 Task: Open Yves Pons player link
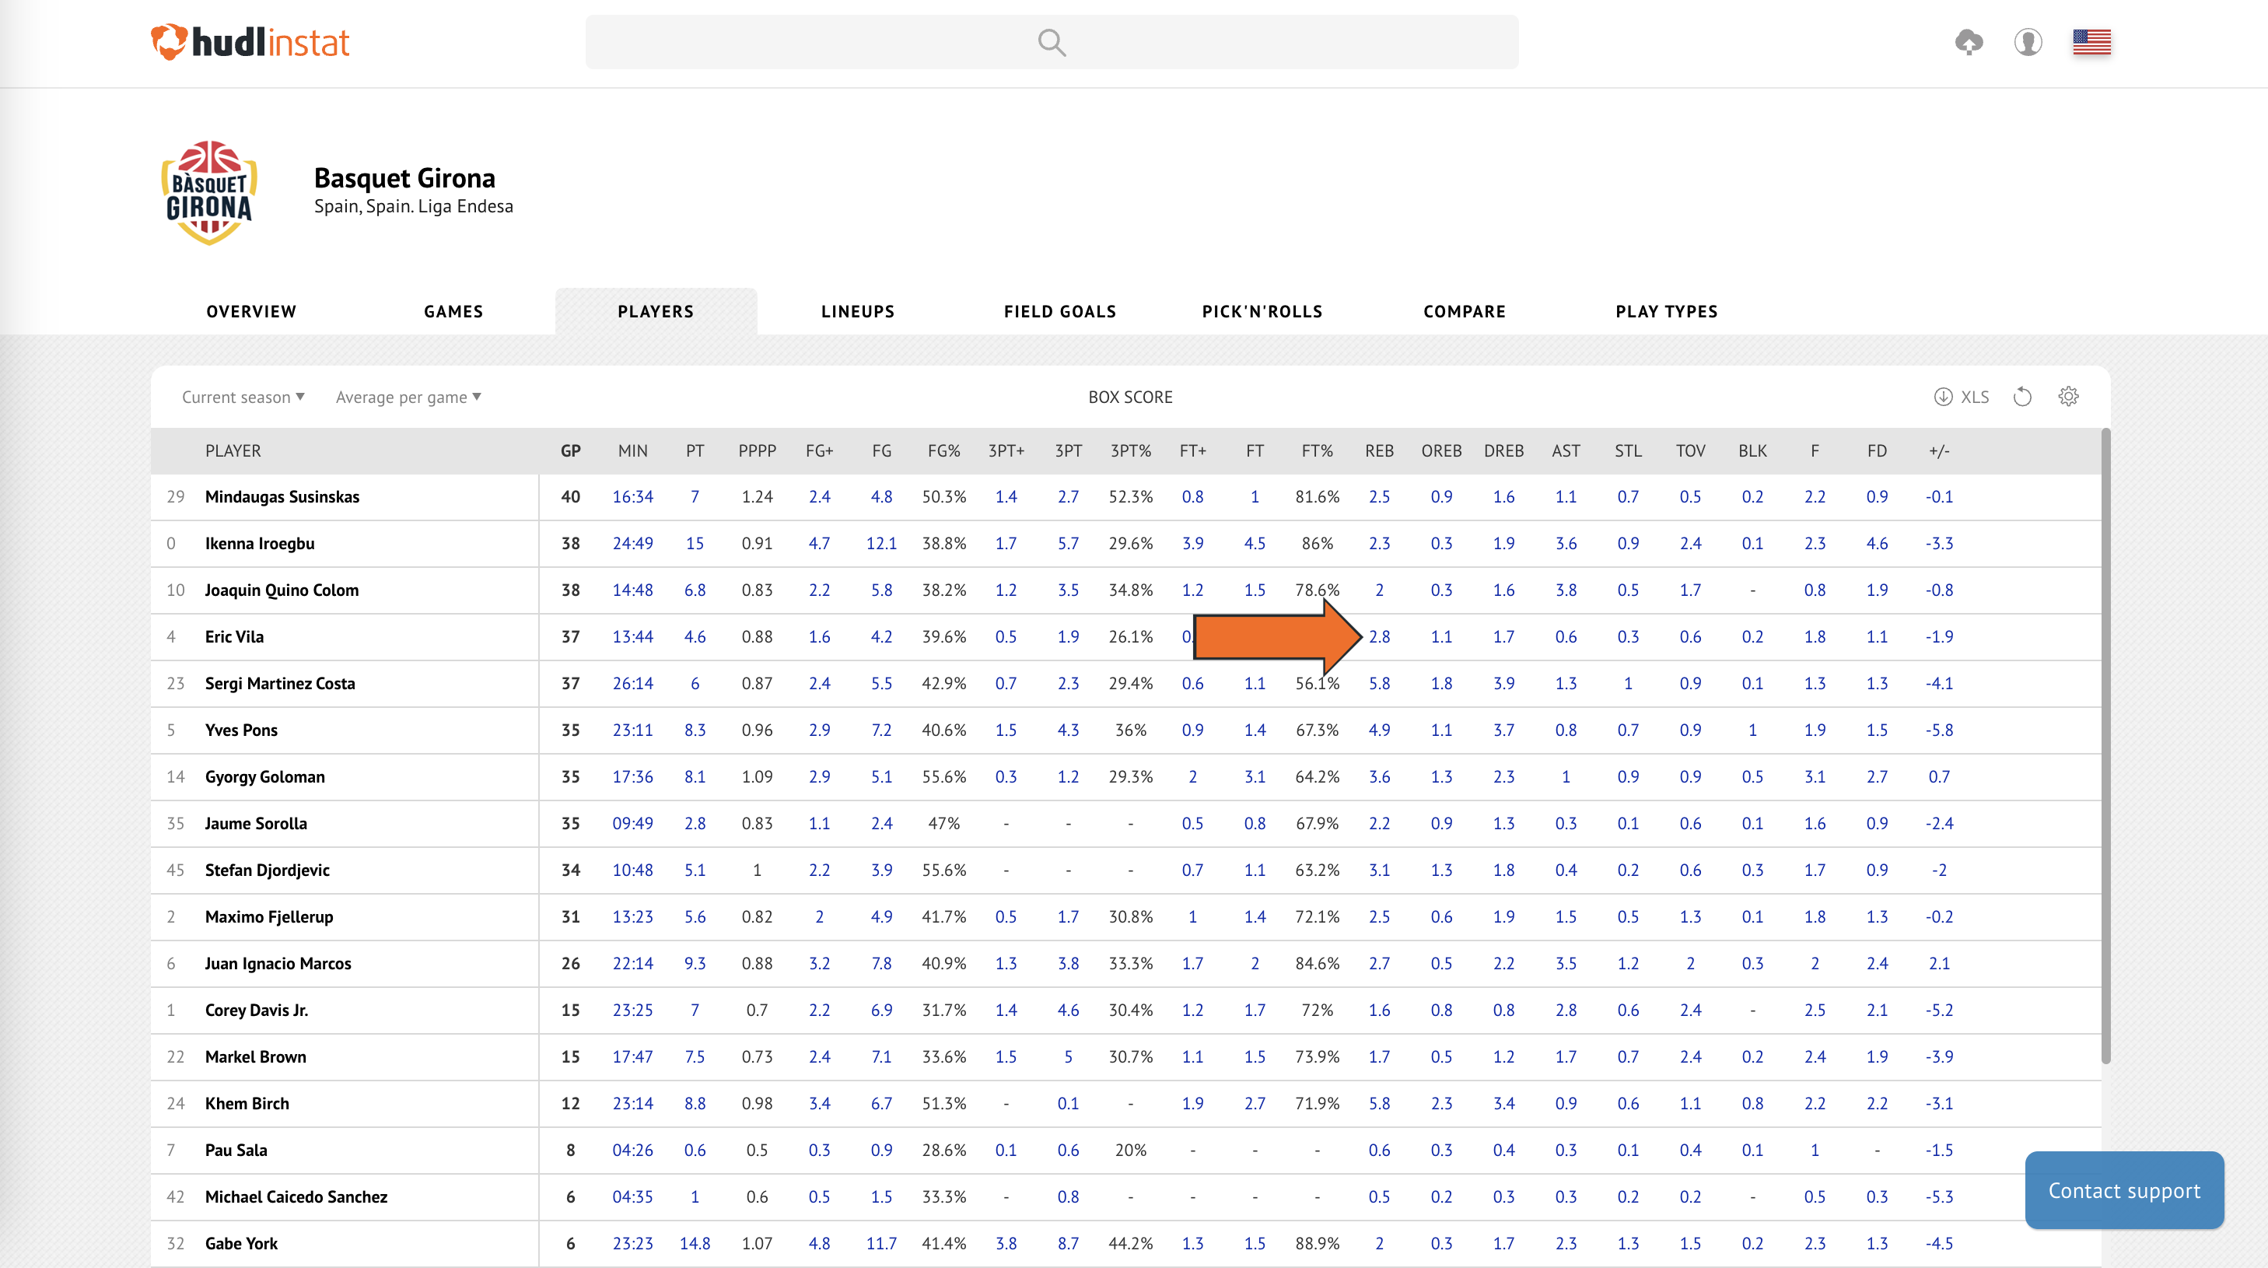241,730
